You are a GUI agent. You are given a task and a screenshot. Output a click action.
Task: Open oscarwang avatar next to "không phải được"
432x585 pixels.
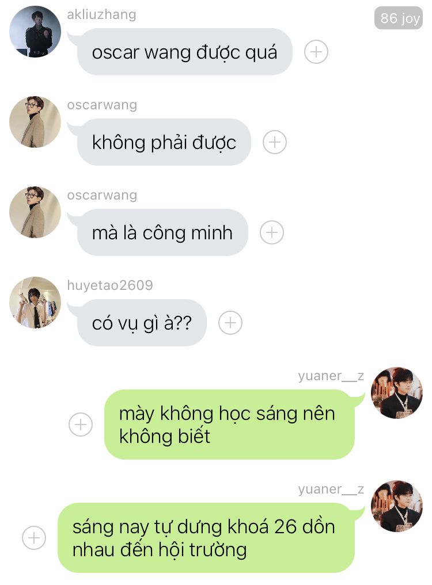tap(35, 122)
